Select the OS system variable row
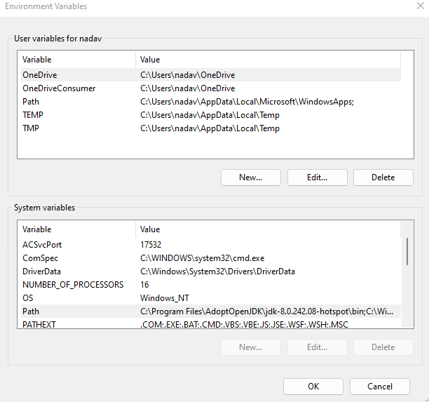The image size is (429, 402). coord(211,298)
